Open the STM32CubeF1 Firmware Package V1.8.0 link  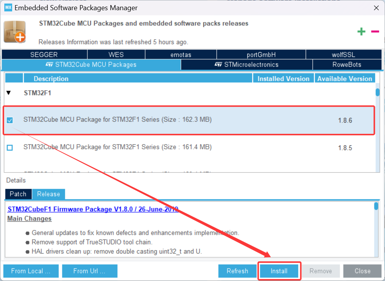pos(93,209)
